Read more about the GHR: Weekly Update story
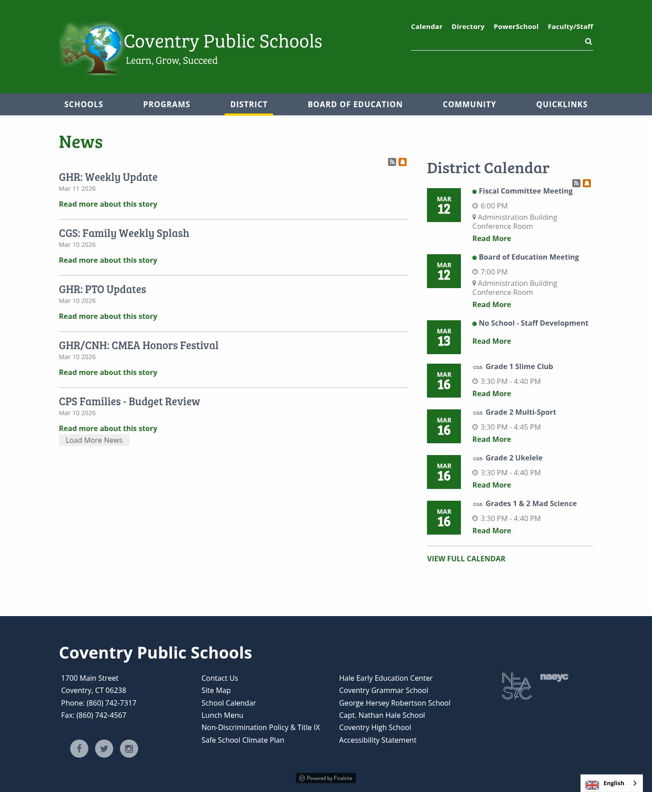 tap(108, 204)
